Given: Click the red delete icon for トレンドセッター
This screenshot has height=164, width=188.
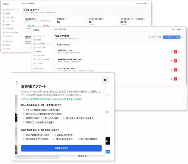Looking at the screenshot, I should tap(175, 70).
